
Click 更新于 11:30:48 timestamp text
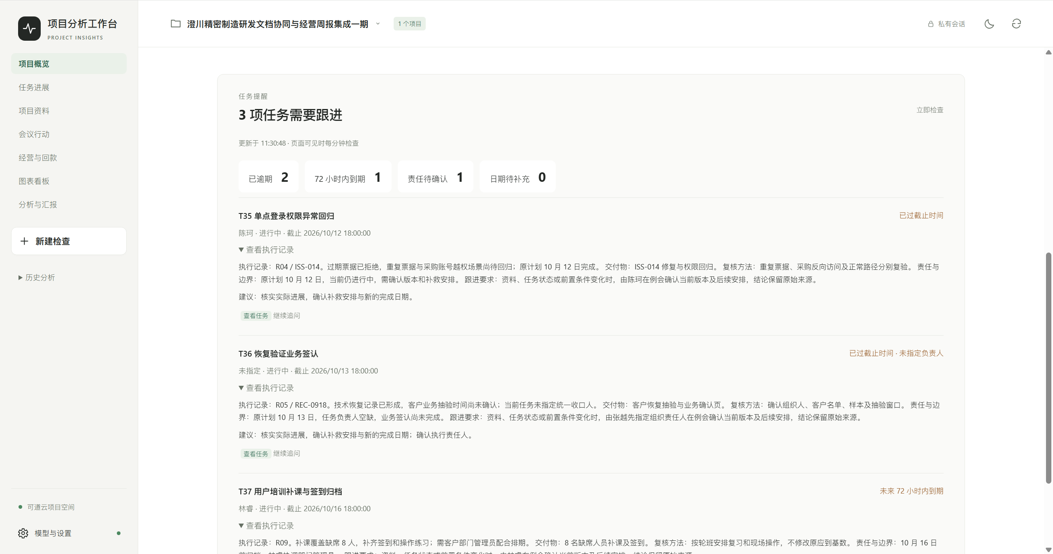pyautogui.click(x=299, y=143)
